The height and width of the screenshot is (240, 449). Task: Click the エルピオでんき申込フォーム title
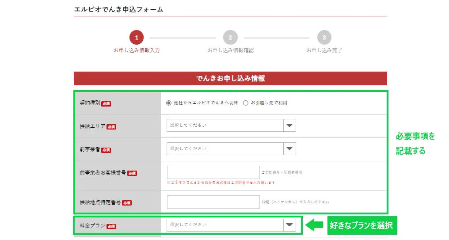click(118, 9)
